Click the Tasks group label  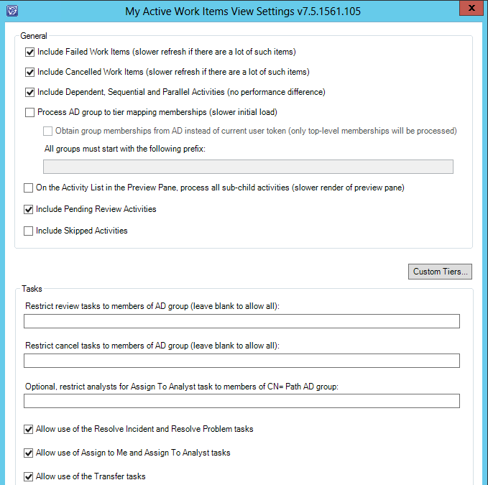[x=32, y=289]
